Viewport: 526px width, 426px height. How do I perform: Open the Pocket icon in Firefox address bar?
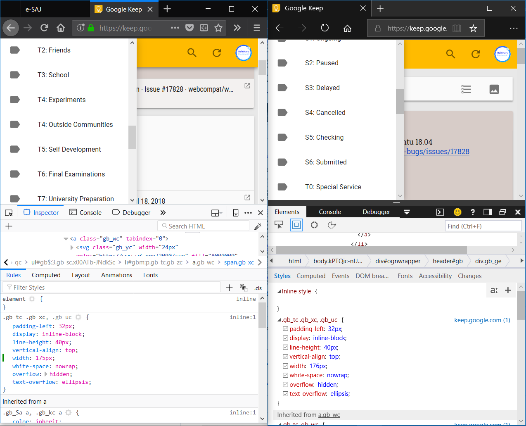(190, 28)
